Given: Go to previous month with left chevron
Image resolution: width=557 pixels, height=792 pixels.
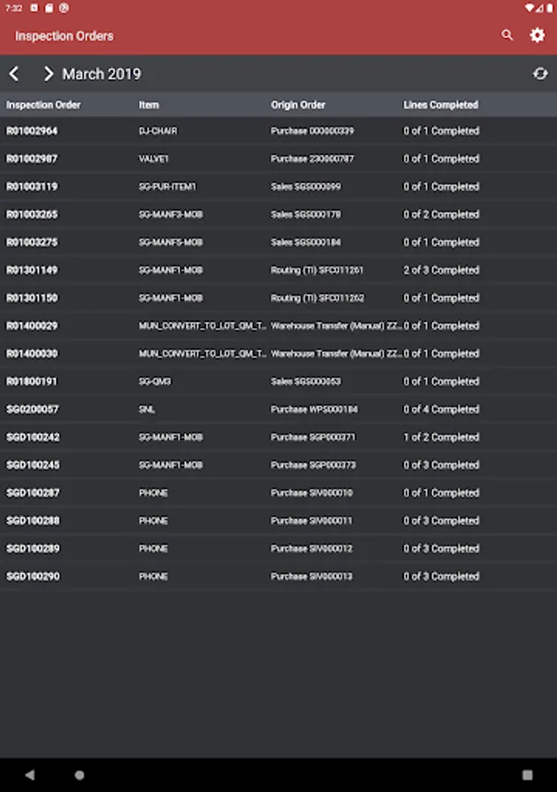Looking at the screenshot, I should click(x=14, y=74).
